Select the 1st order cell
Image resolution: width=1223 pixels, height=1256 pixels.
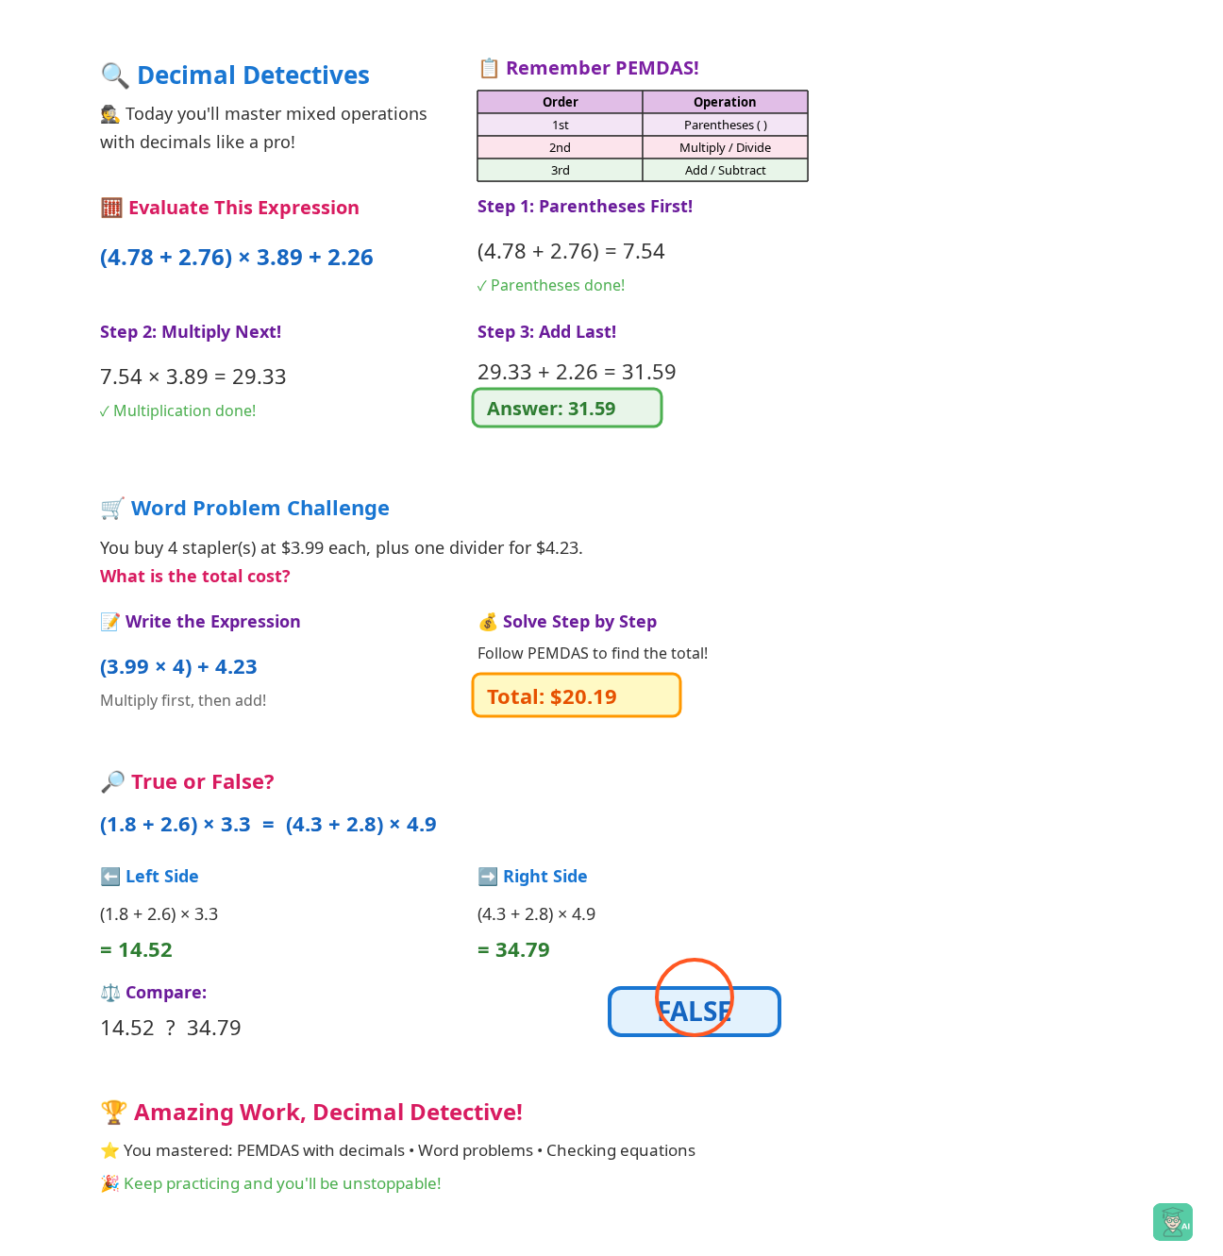coord(560,125)
